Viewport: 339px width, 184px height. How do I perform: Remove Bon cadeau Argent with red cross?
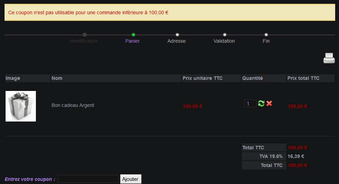coord(269,103)
